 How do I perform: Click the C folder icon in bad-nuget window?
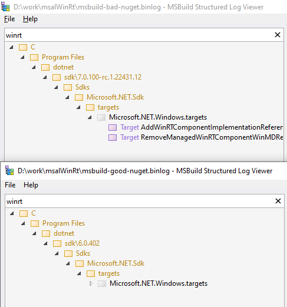click(x=23, y=47)
